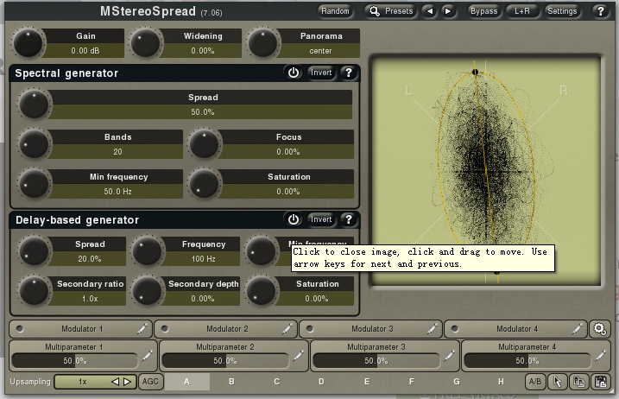Select preset slot B
Image resolution: width=619 pixels, height=399 pixels.
[x=231, y=382]
